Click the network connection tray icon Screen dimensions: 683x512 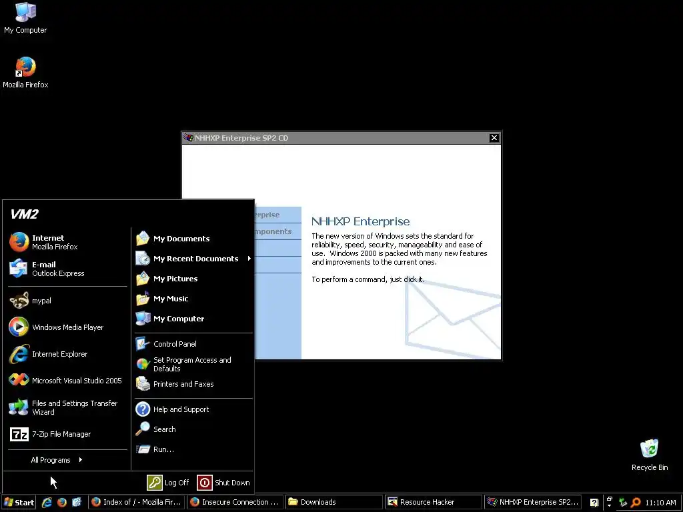tap(623, 503)
